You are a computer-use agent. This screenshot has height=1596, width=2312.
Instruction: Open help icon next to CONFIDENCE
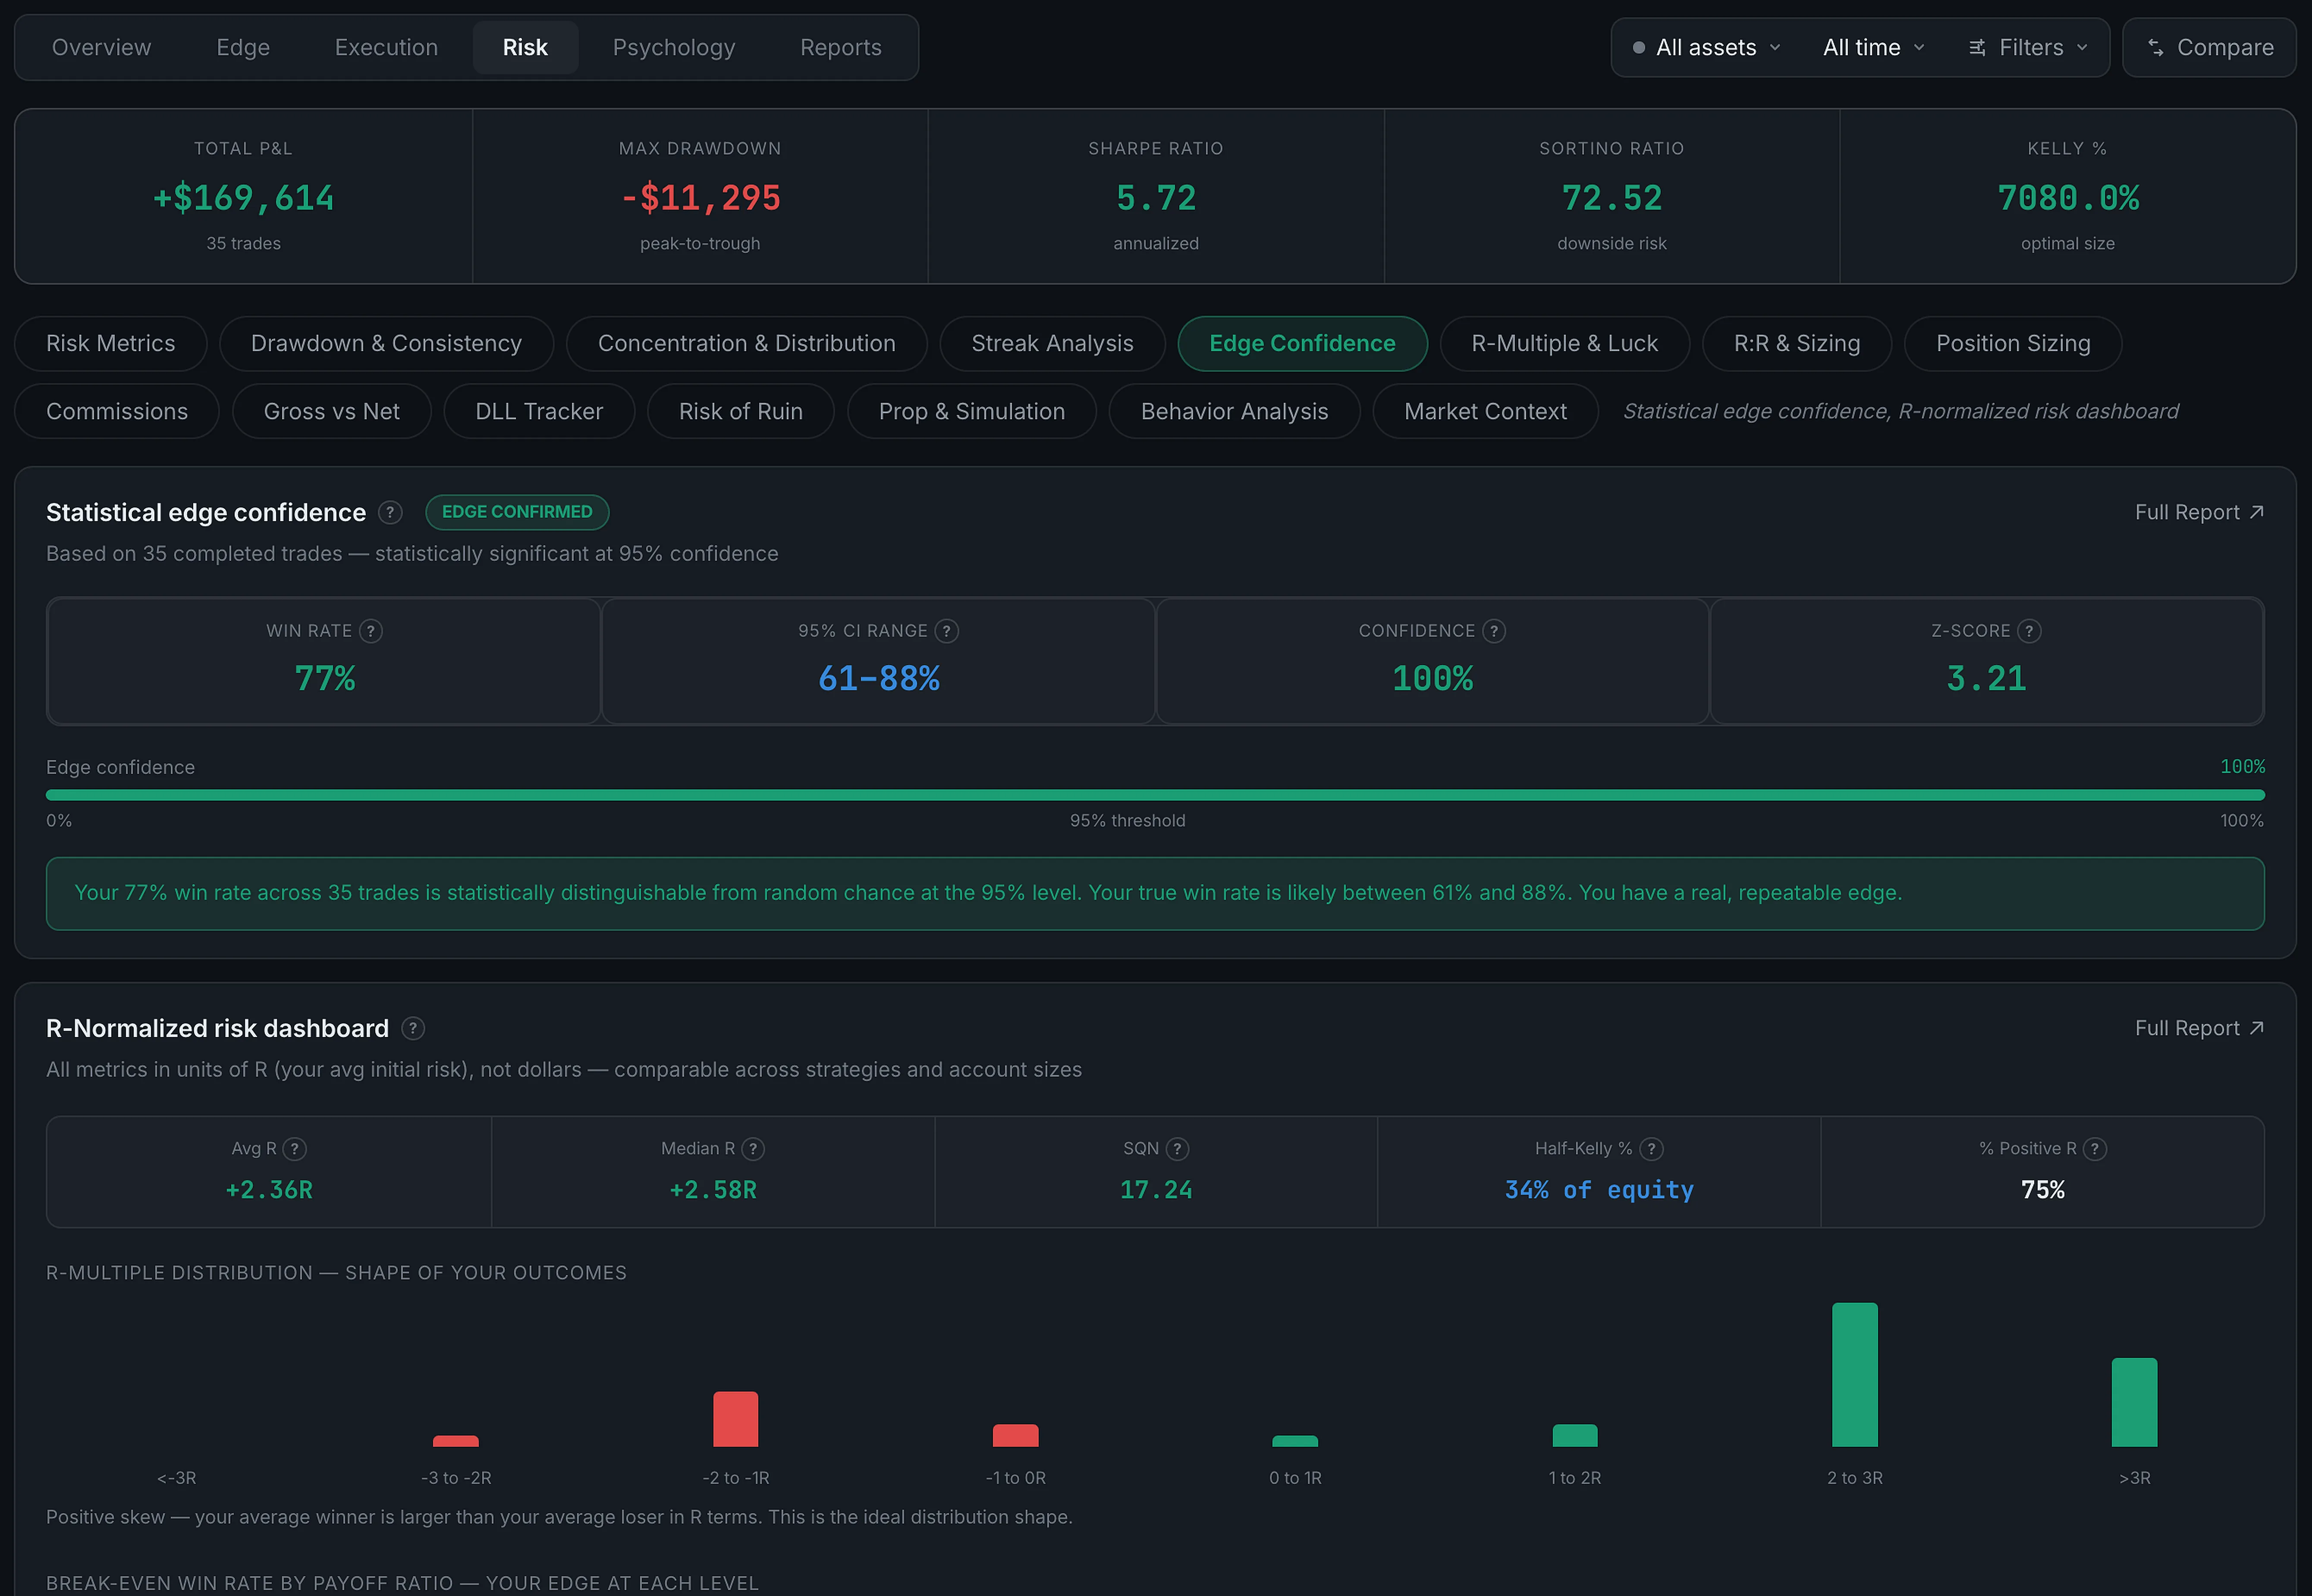(x=1494, y=631)
